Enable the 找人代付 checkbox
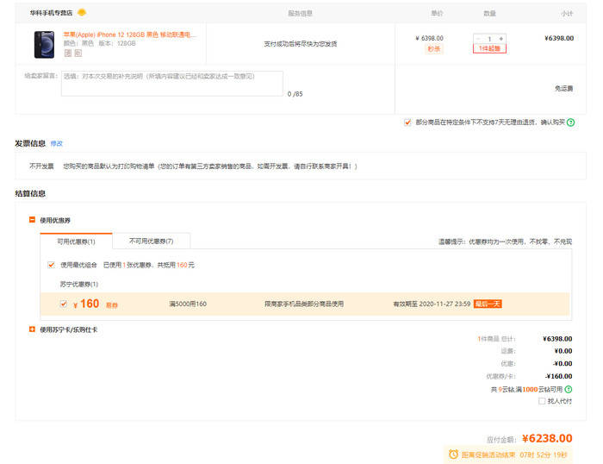The image size is (603, 464). [542, 401]
